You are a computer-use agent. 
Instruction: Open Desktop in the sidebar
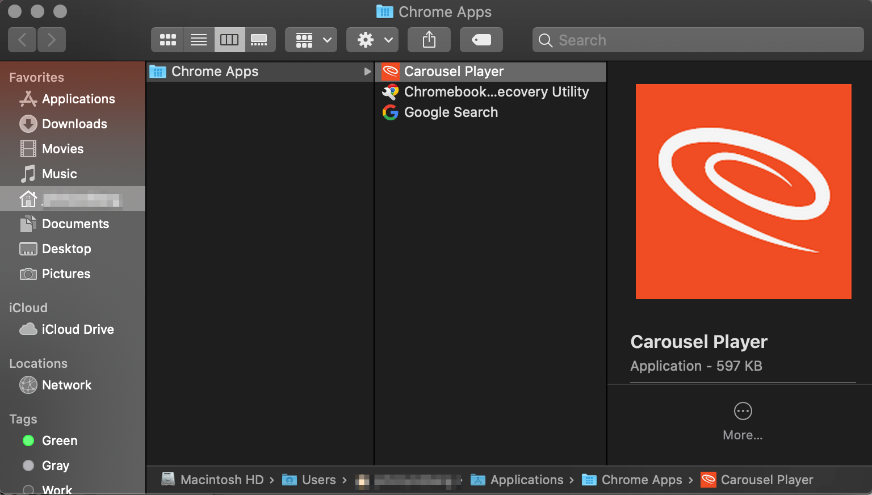[x=73, y=249]
